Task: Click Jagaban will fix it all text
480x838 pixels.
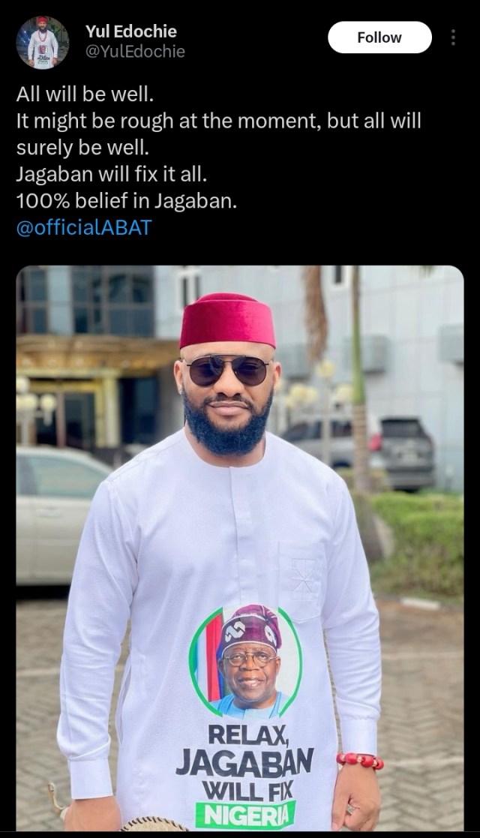Action: coord(109,174)
